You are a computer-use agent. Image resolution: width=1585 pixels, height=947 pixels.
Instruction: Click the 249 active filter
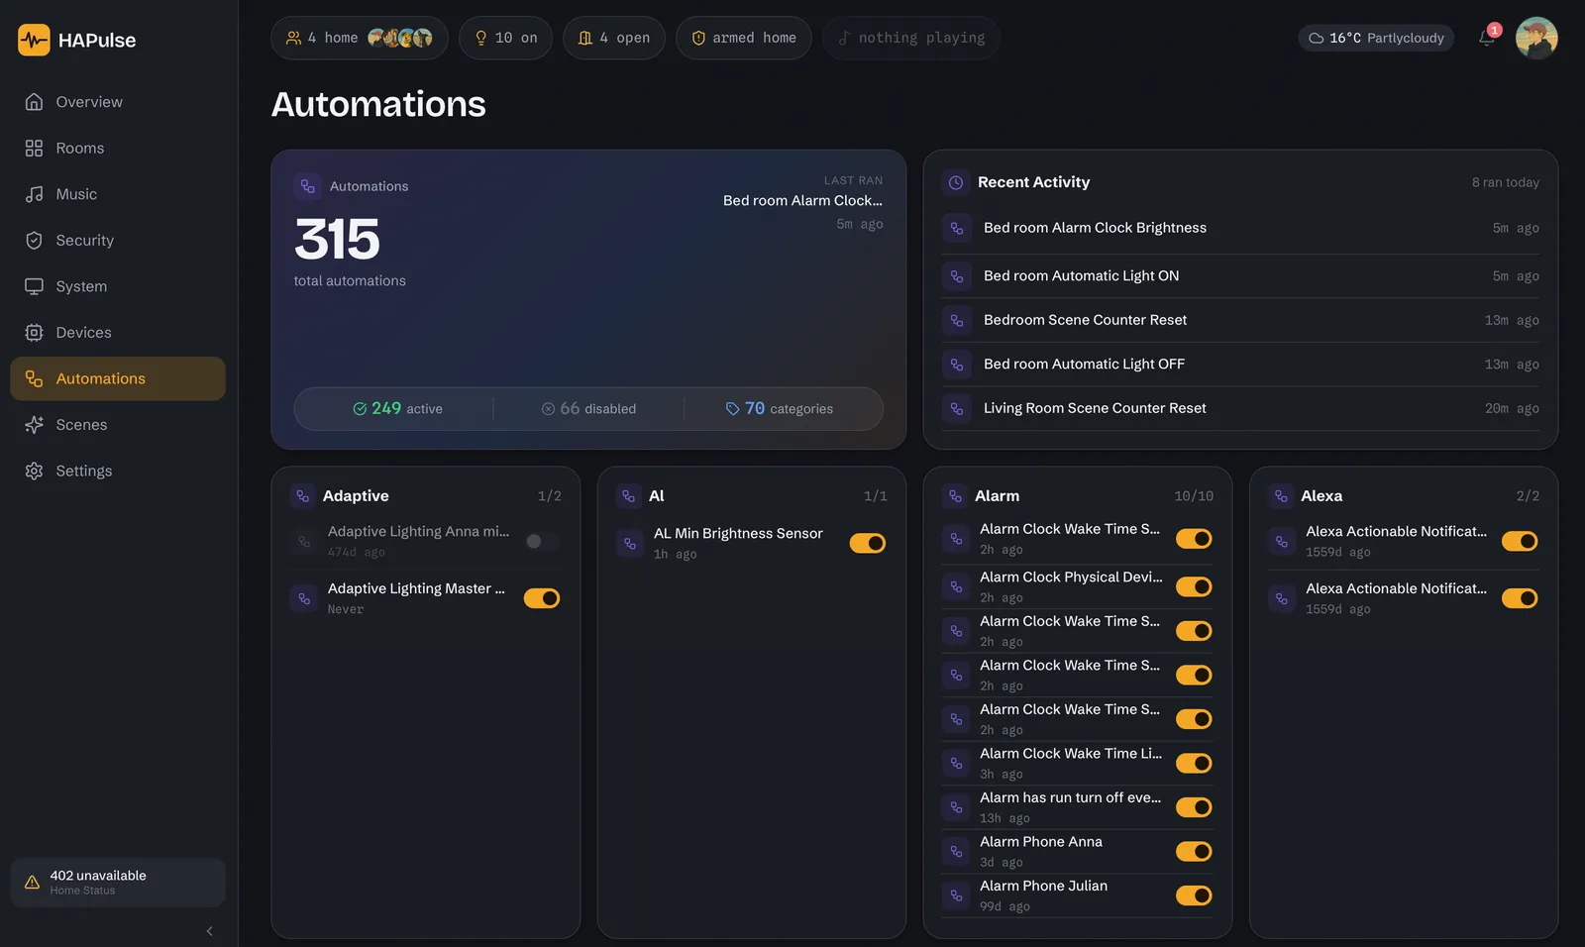tap(397, 409)
